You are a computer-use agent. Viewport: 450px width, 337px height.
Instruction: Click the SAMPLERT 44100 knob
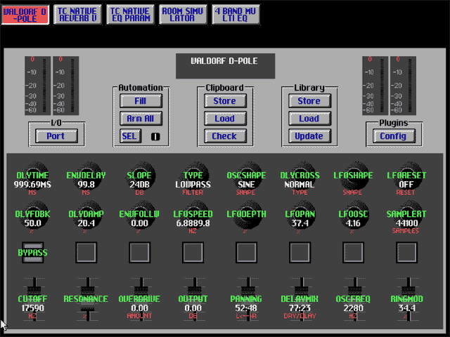coord(407,214)
